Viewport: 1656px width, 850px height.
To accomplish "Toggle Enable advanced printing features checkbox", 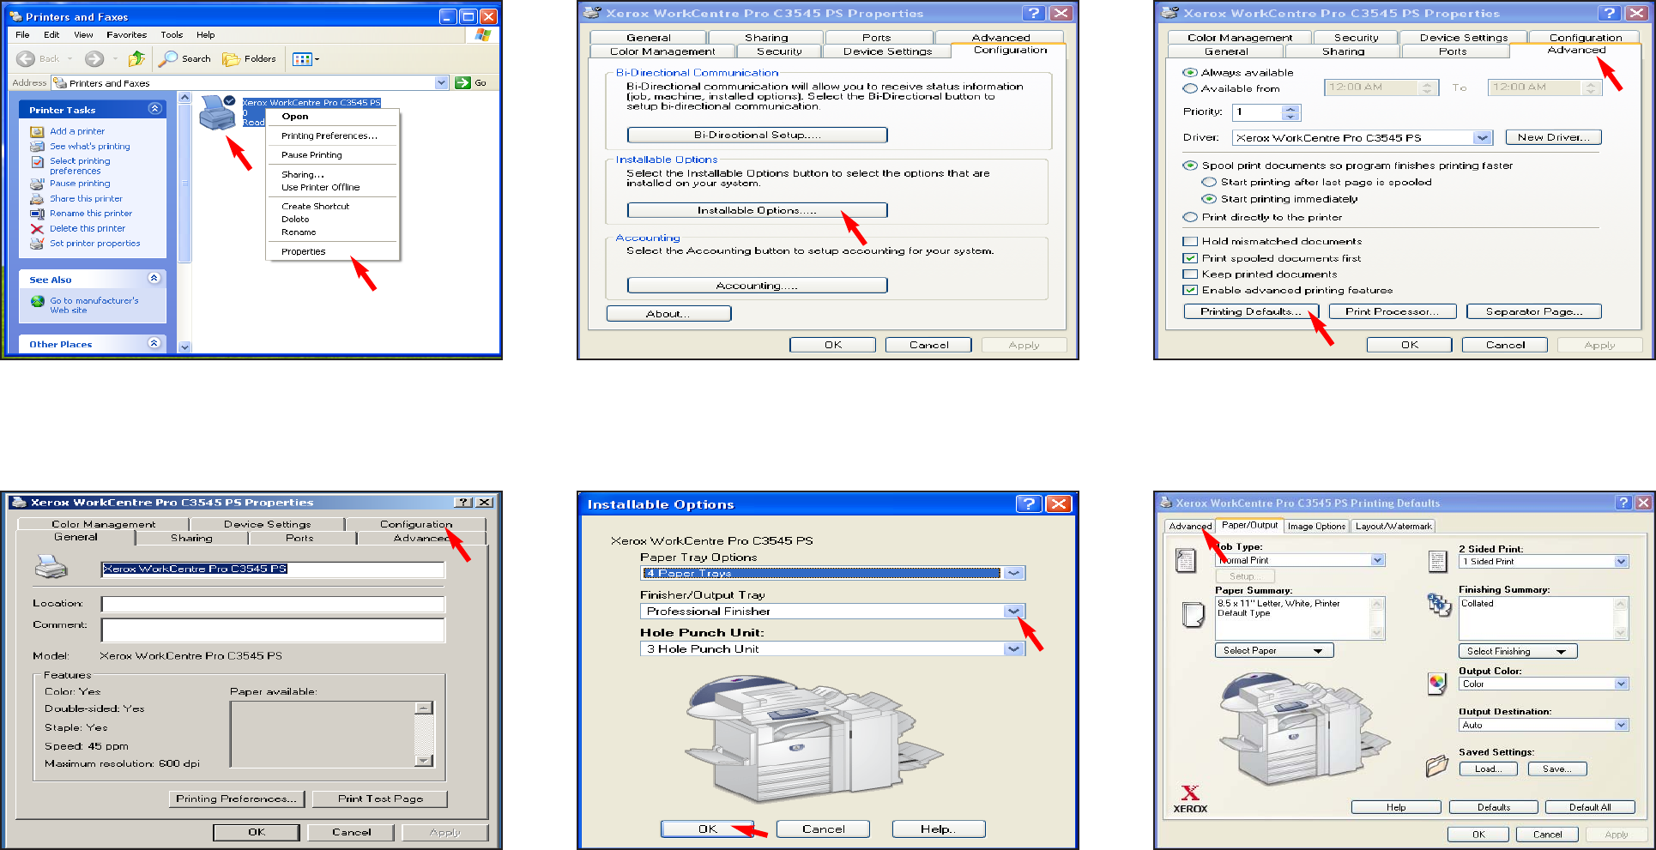I will tap(1190, 290).
